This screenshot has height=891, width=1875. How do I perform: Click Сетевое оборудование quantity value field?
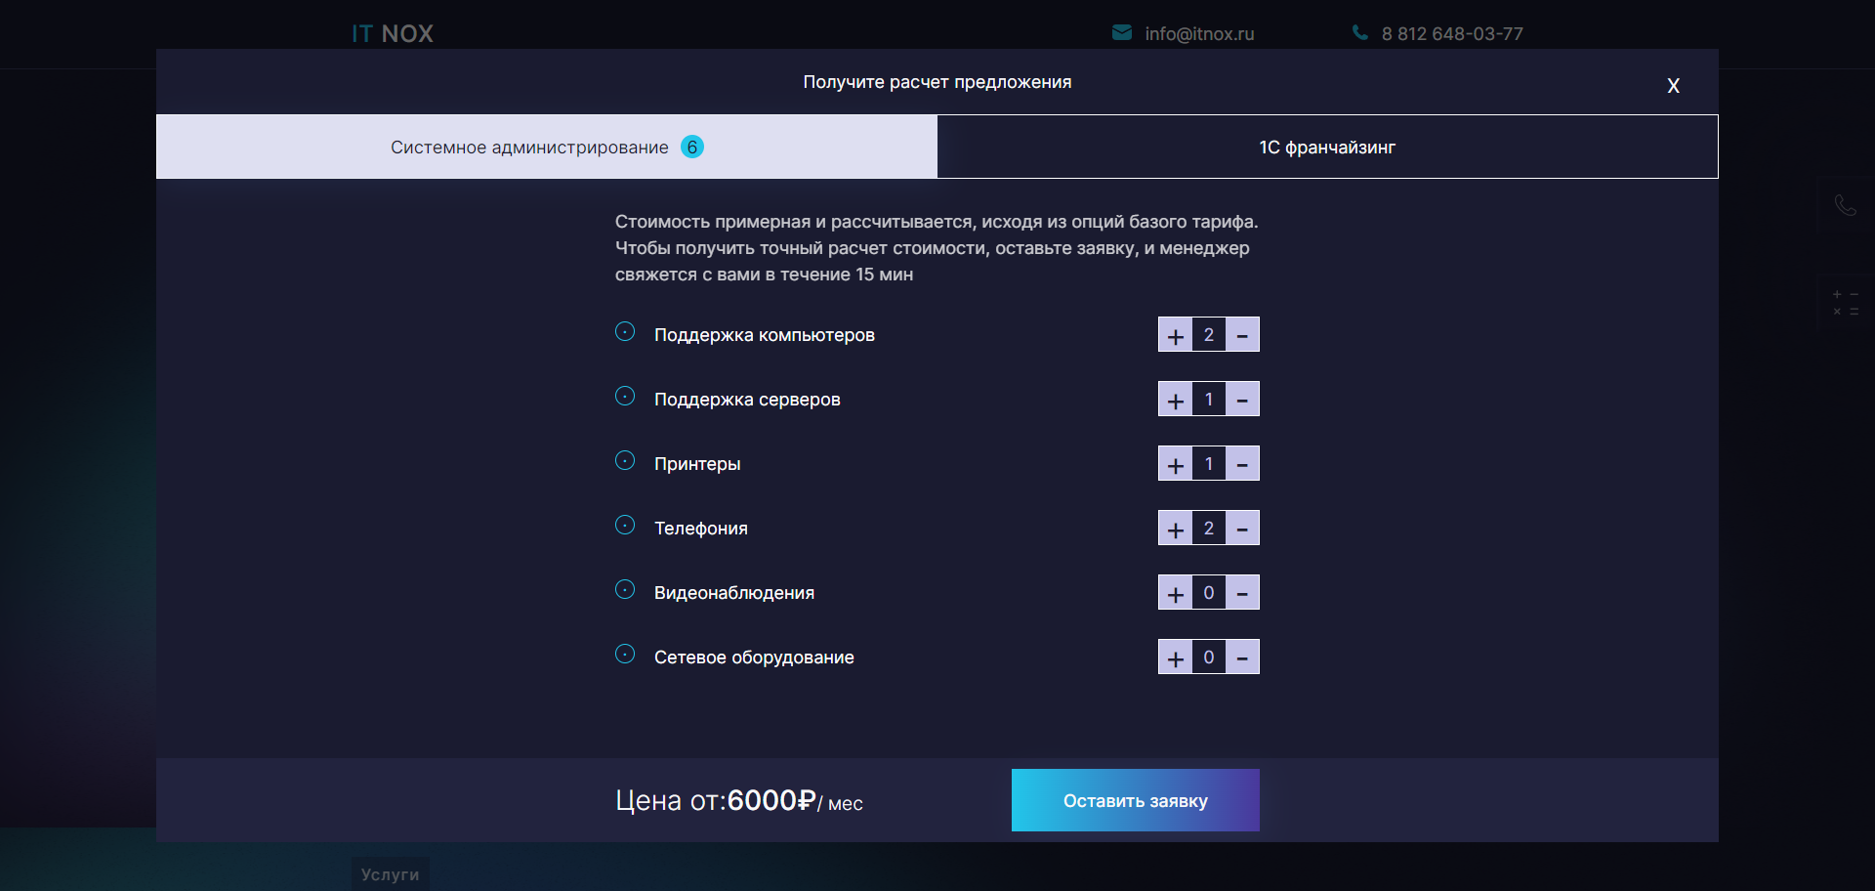[1209, 657]
